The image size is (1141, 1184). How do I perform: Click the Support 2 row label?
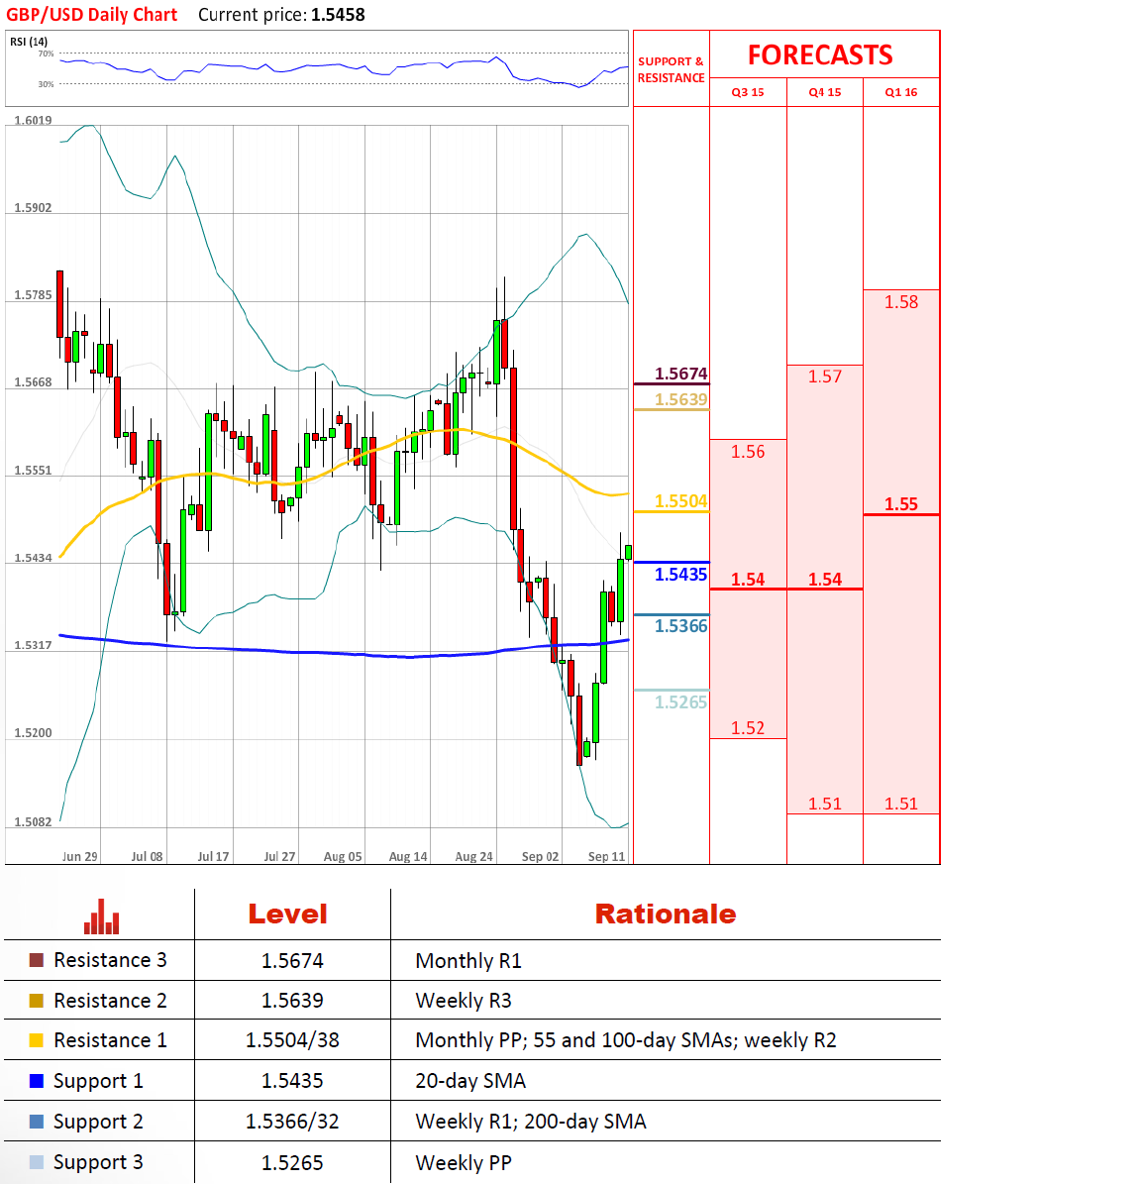click(98, 1123)
